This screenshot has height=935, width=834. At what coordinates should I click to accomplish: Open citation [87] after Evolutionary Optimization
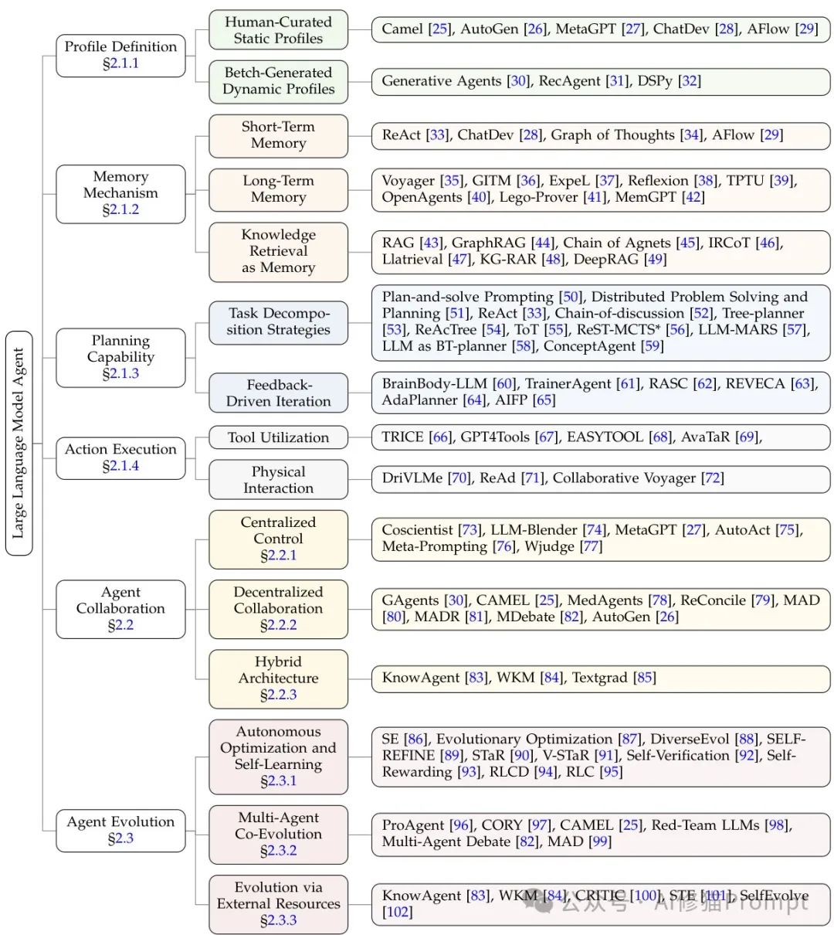pos(630,739)
